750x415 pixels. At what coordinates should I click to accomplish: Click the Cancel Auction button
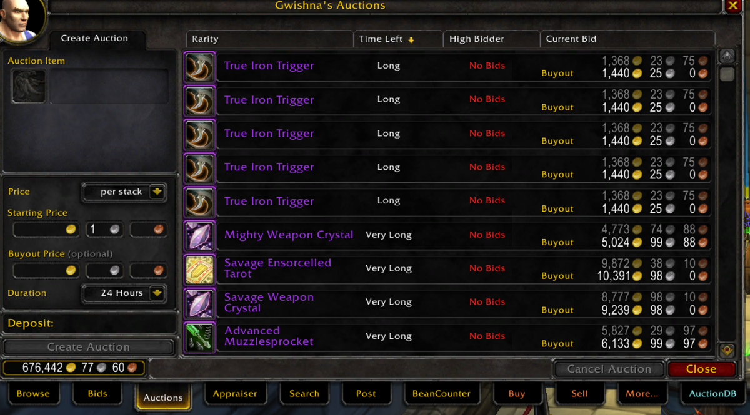[x=609, y=369]
